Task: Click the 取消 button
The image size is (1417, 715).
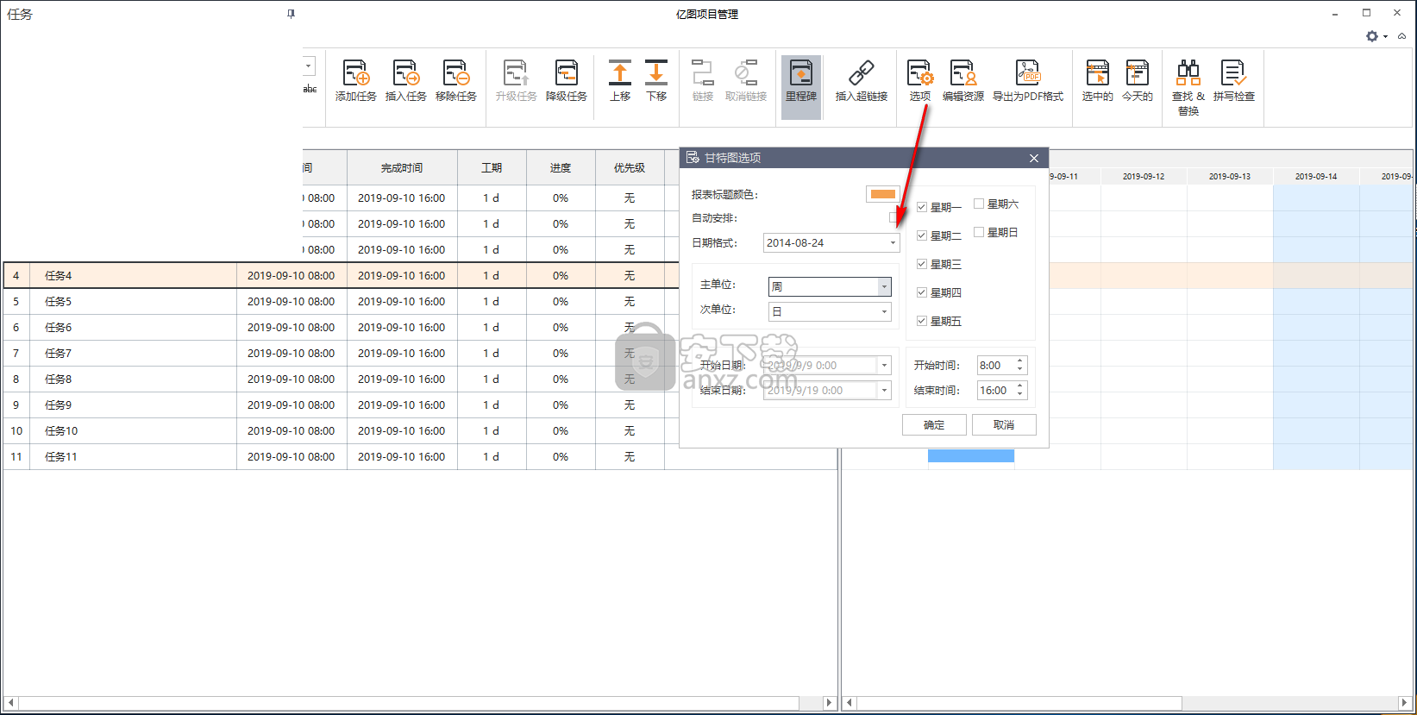Action: (x=1004, y=424)
